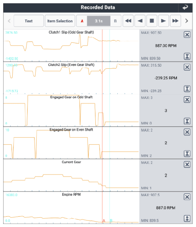Remove the Current Gear graph
This screenshot has height=227, width=196.
(x=187, y=164)
